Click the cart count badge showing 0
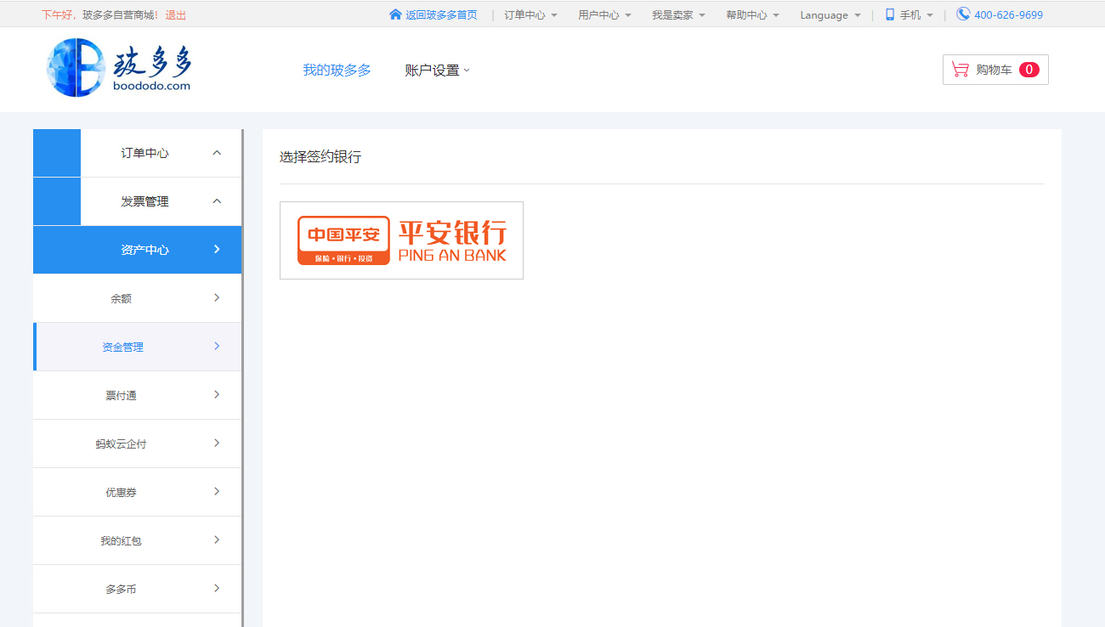This screenshot has height=627, width=1105. click(1028, 70)
